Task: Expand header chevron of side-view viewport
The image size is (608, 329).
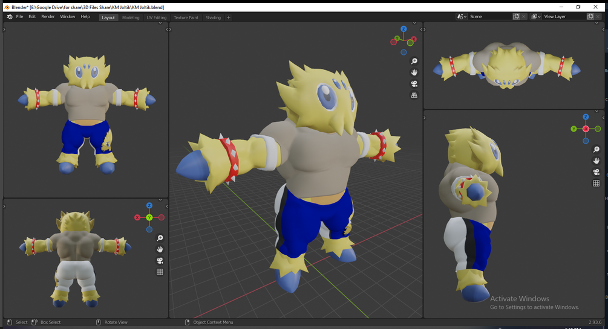Action: tap(597, 112)
